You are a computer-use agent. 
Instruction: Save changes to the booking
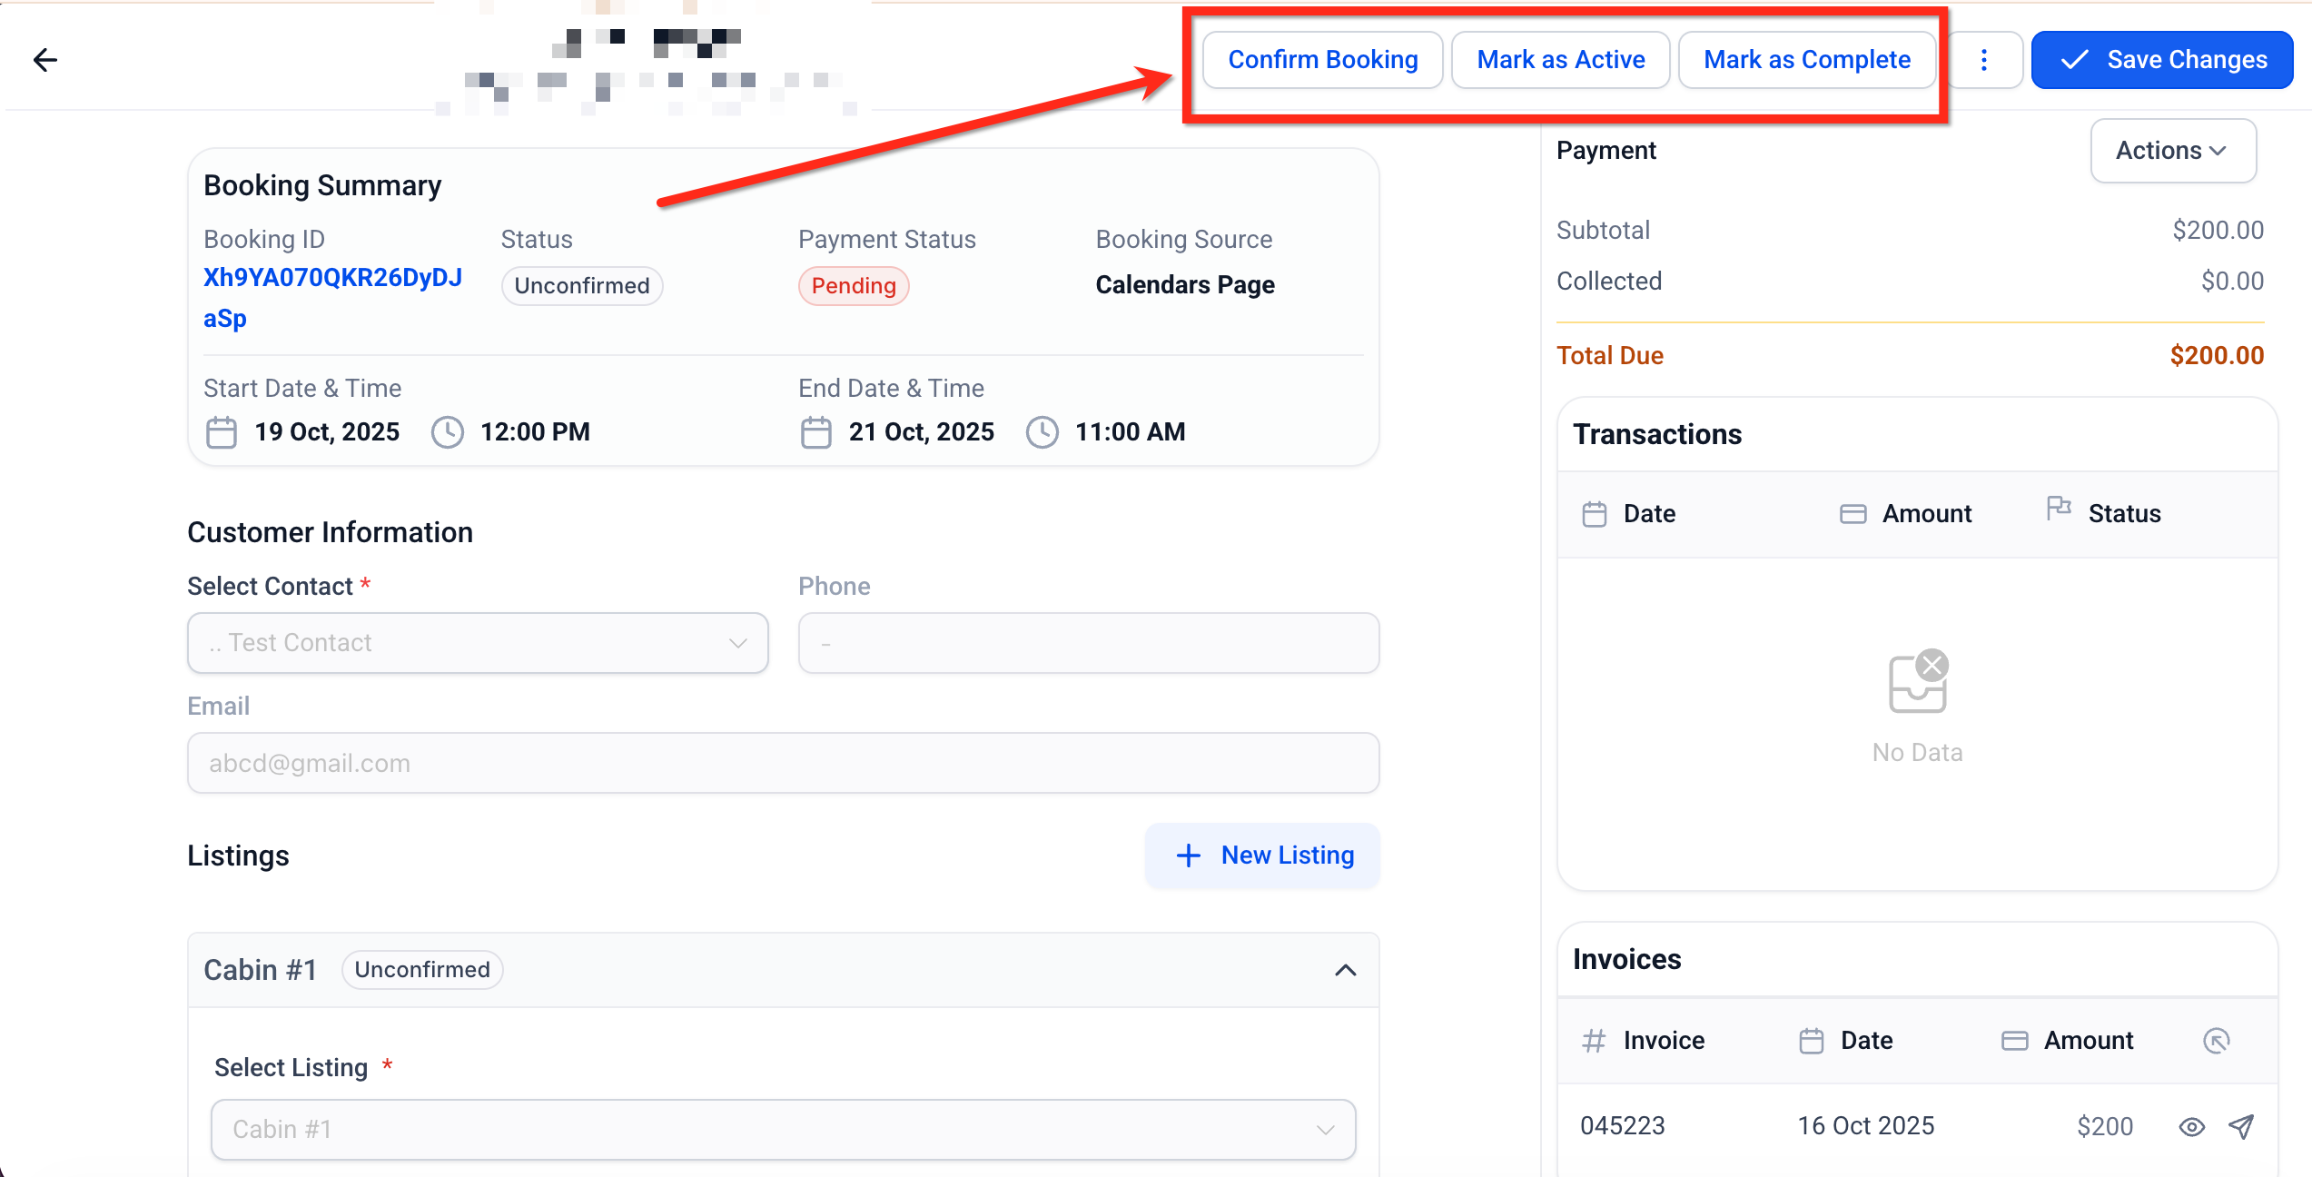(2161, 60)
